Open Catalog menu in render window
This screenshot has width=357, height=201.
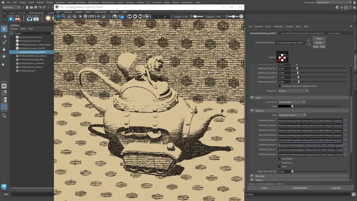[67, 12]
